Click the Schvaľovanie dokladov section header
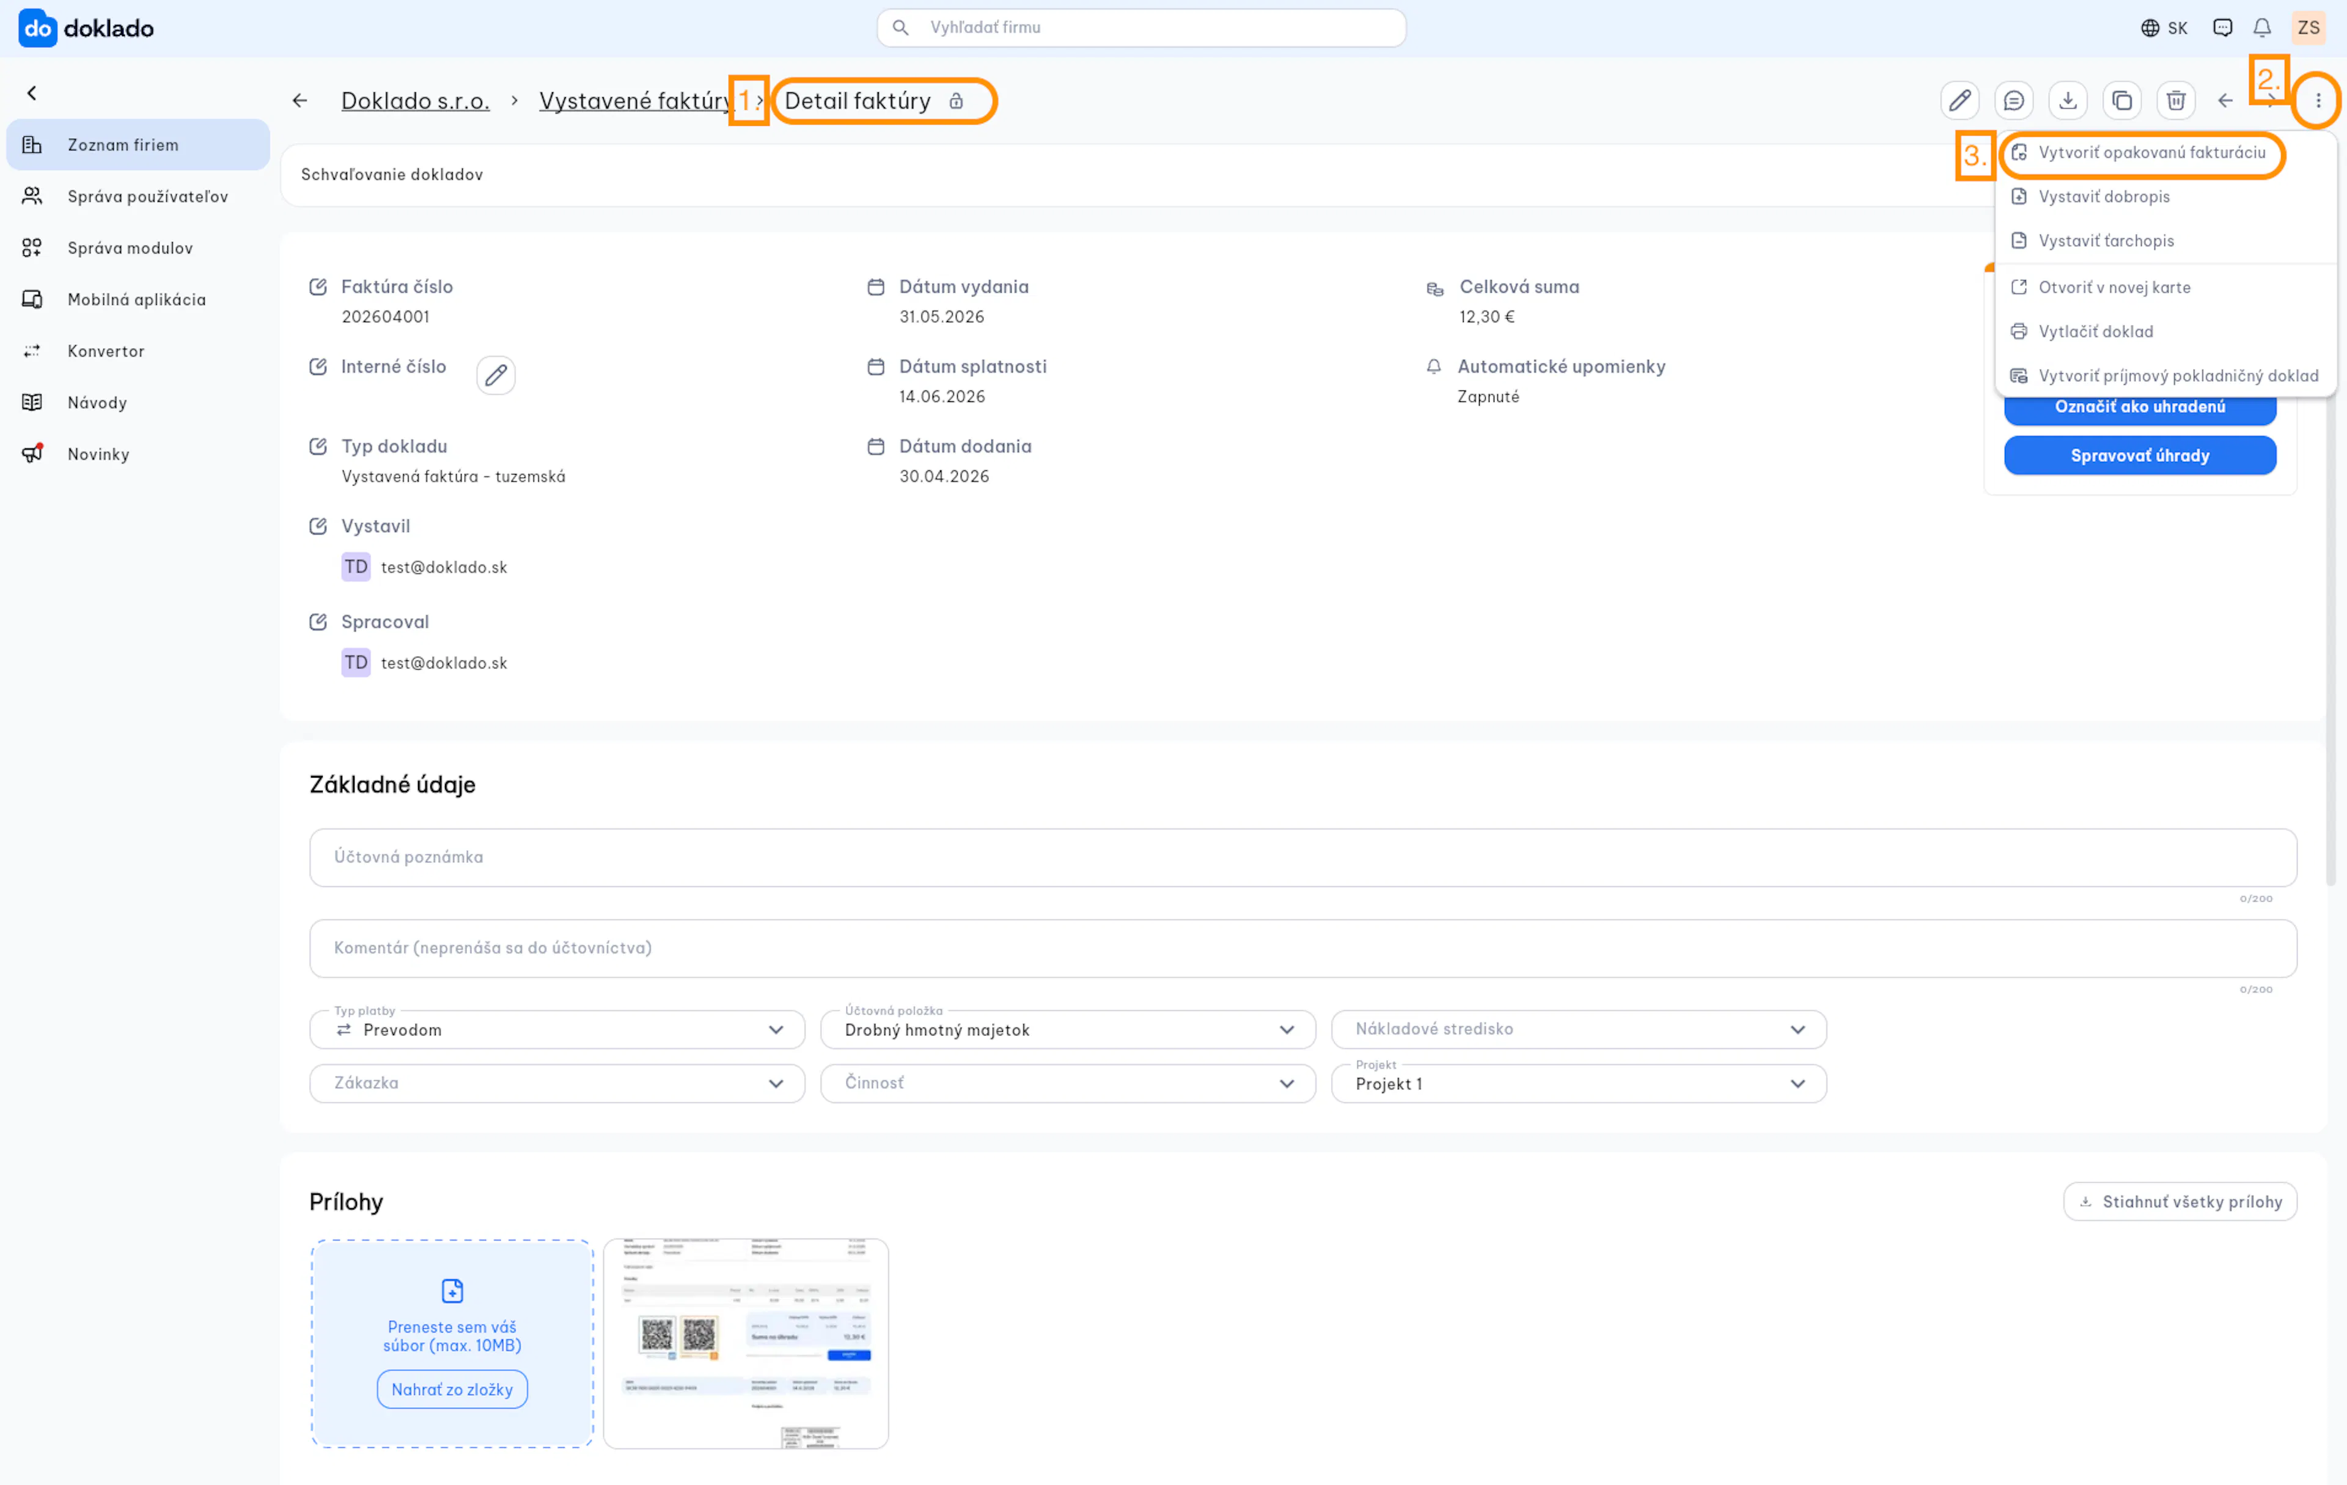The image size is (2347, 1485). coord(392,175)
